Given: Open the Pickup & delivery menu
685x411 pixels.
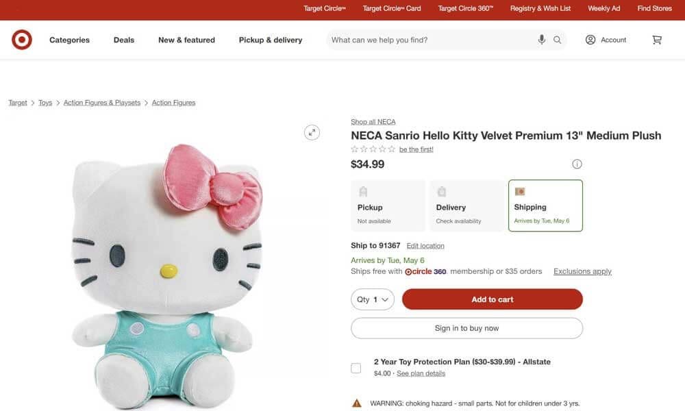Looking at the screenshot, I should tap(270, 40).
